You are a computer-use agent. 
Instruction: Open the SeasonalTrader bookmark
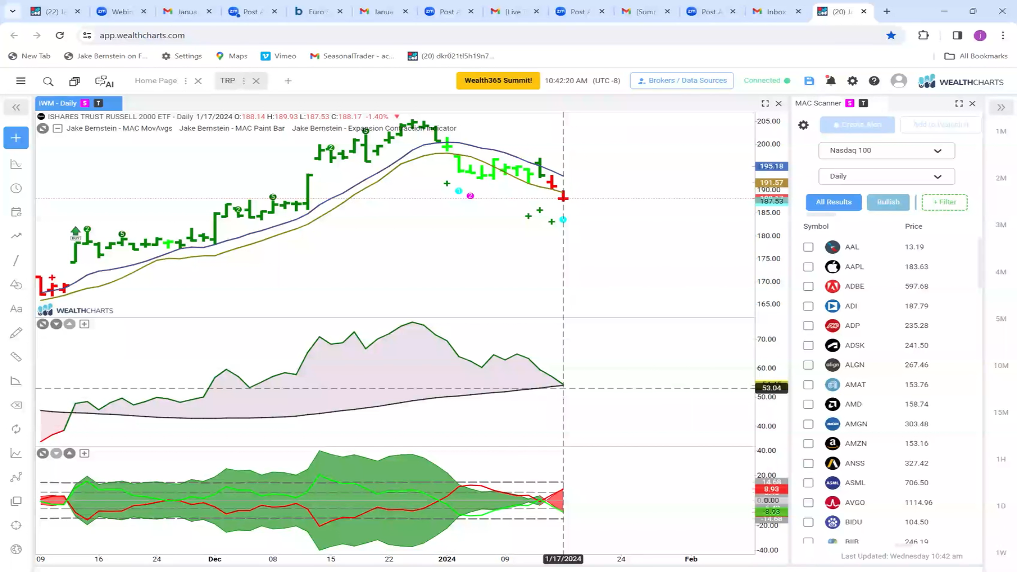352,56
